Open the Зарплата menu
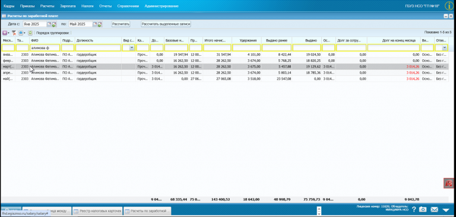Screen dimensions: 456x217 point(68,6)
